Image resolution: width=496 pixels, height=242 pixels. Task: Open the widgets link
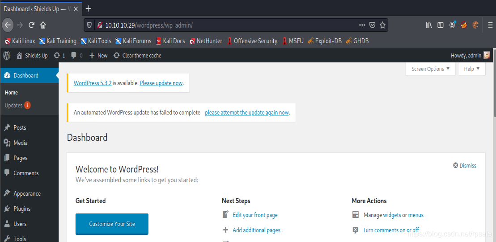[392, 215]
